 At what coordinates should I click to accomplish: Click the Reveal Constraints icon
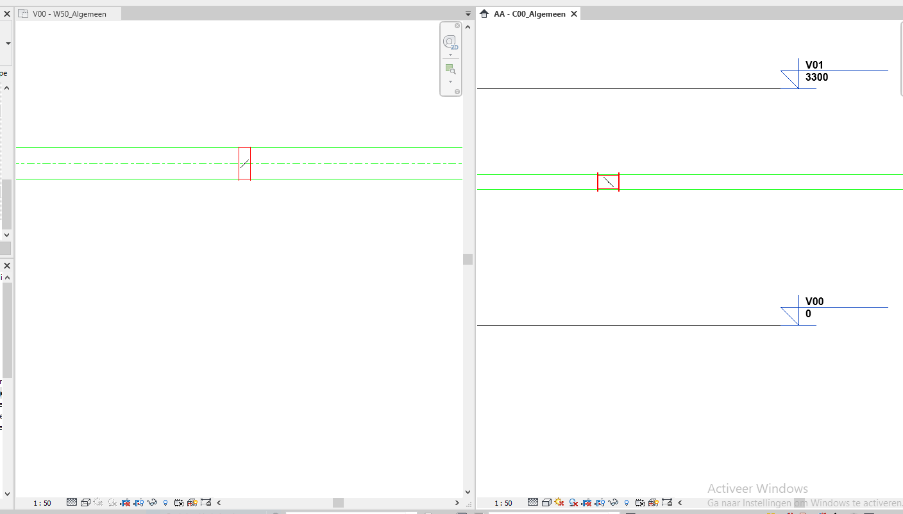[205, 502]
